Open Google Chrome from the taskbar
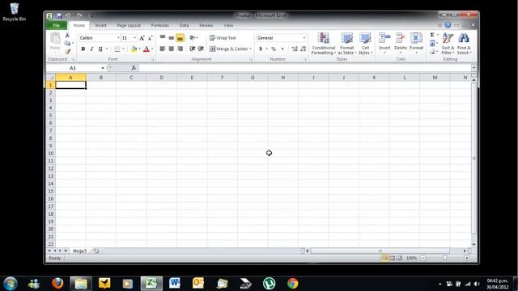The image size is (518, 291). (292, 284)
